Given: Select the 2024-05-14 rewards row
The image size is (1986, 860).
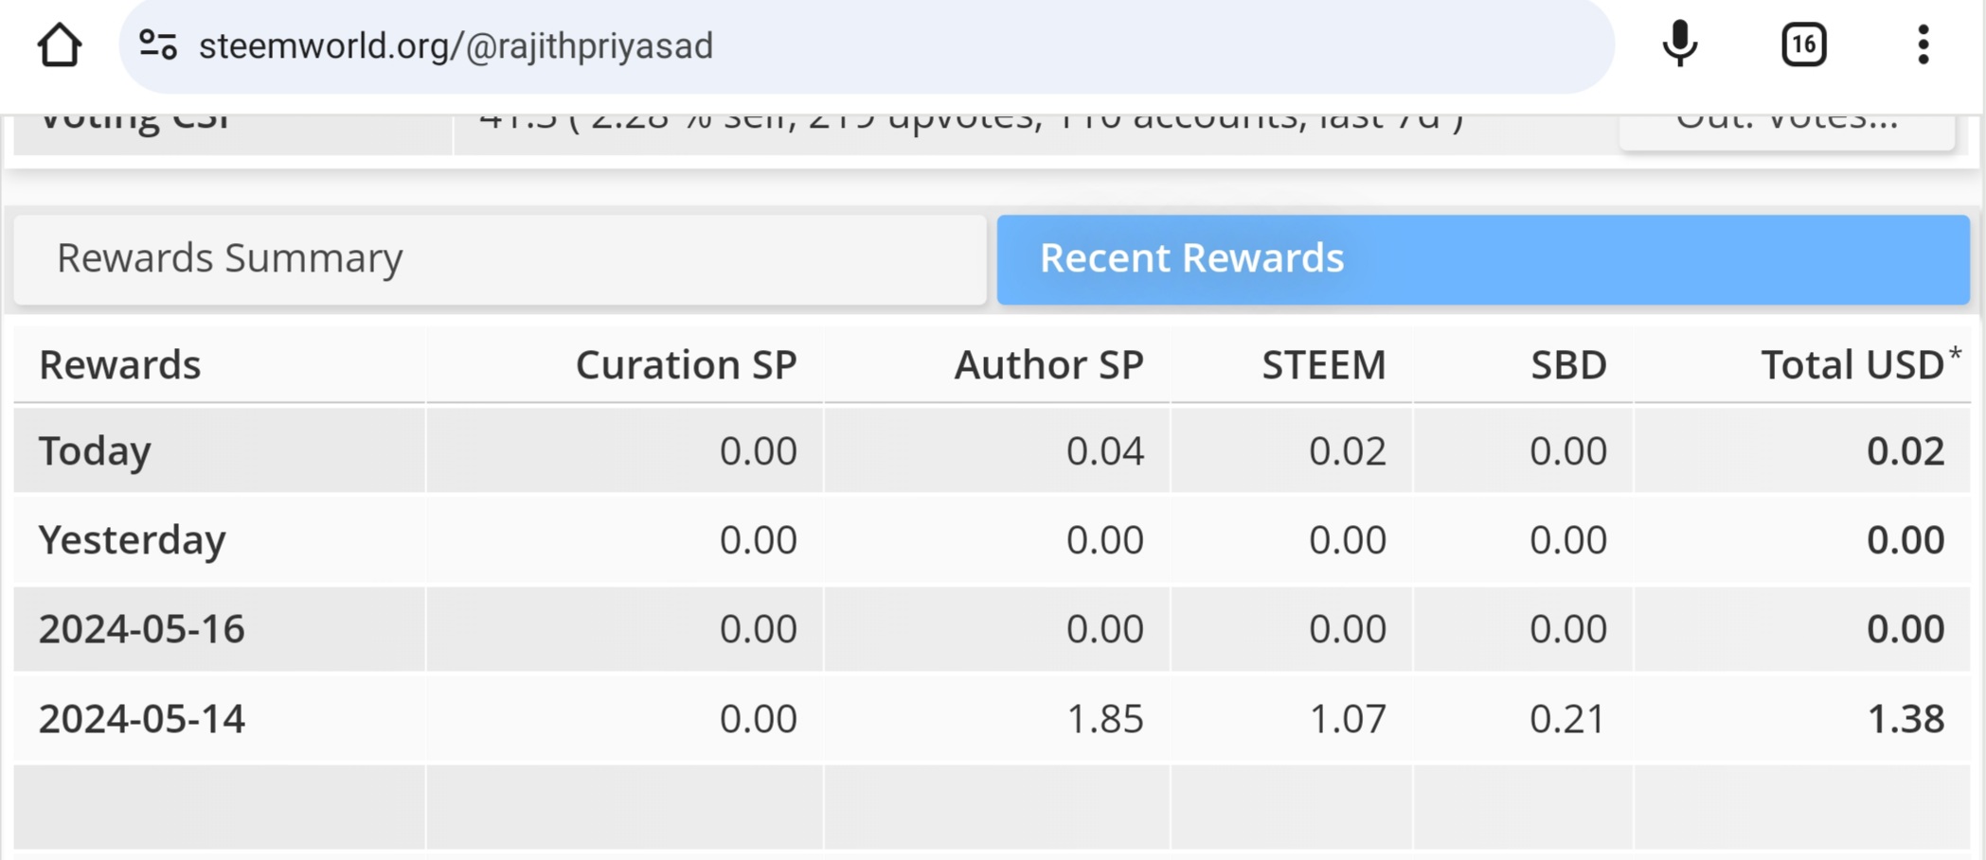Looking at the screenshot, I should pos(142,718).
